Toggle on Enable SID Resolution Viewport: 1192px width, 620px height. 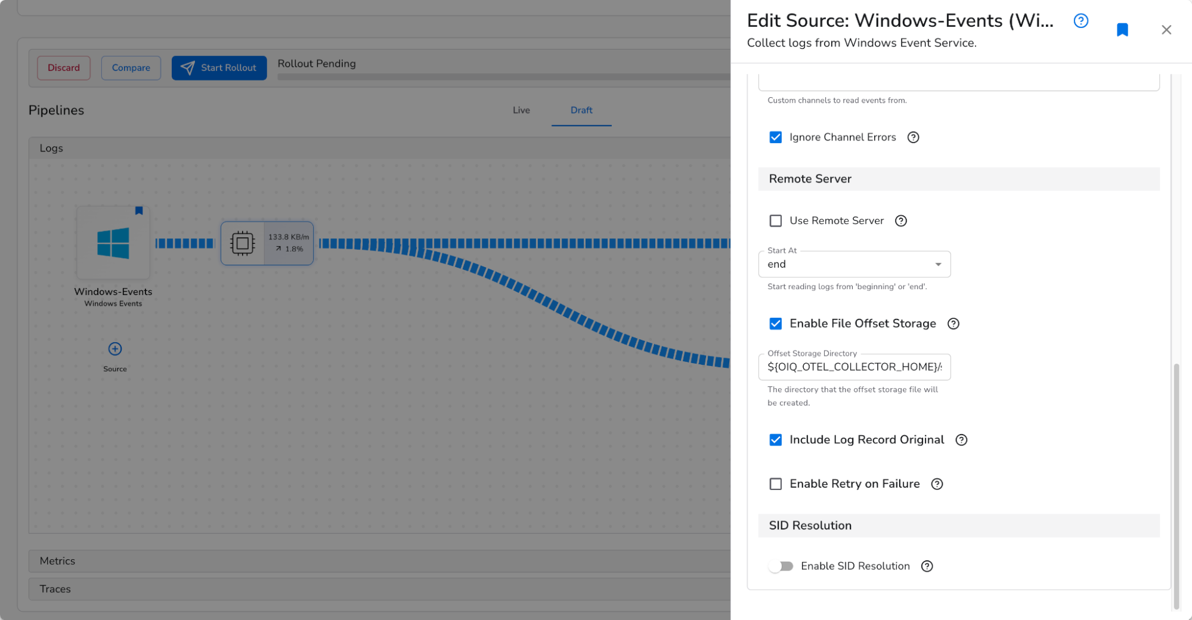click(781, 566)
